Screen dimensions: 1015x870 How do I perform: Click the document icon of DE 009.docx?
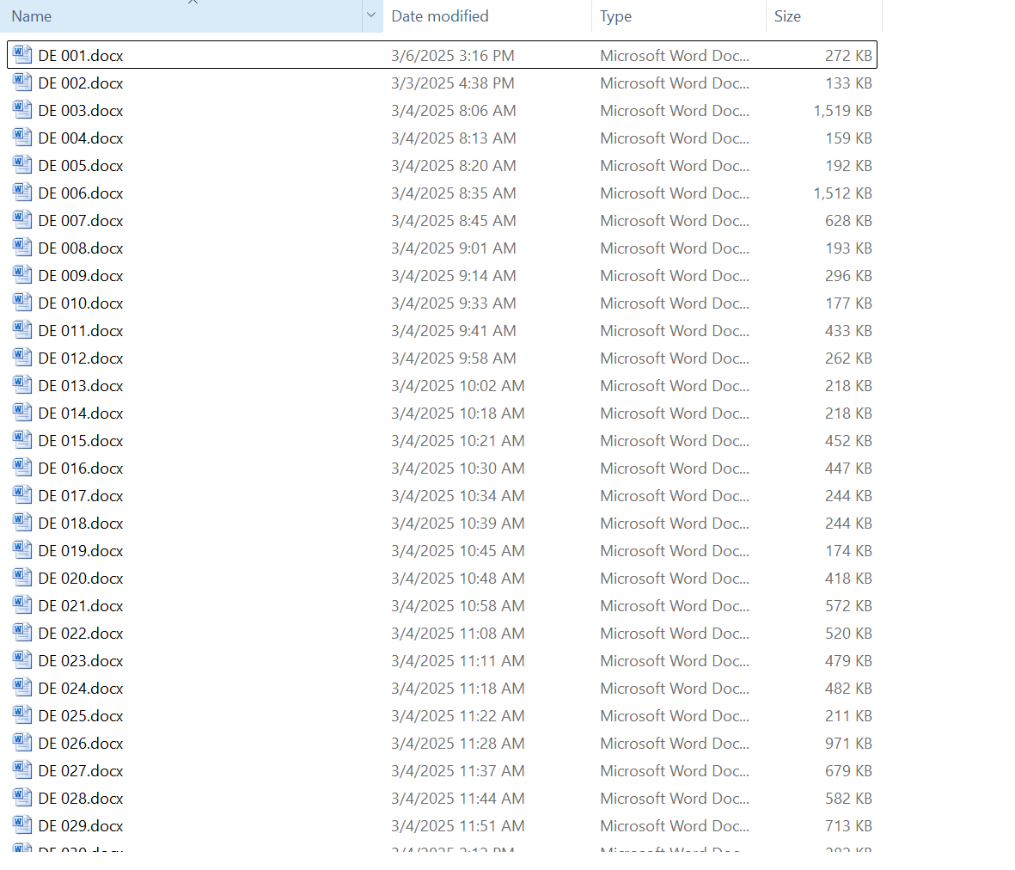[22, 275]
